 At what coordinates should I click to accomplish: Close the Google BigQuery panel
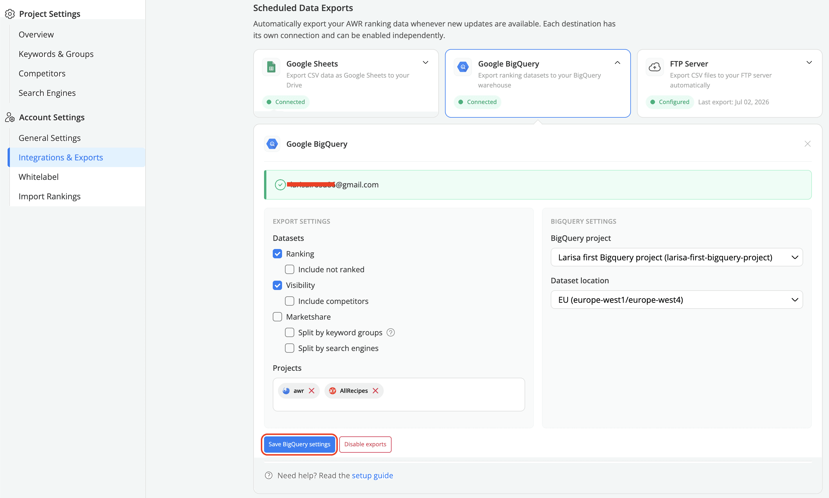808,144
